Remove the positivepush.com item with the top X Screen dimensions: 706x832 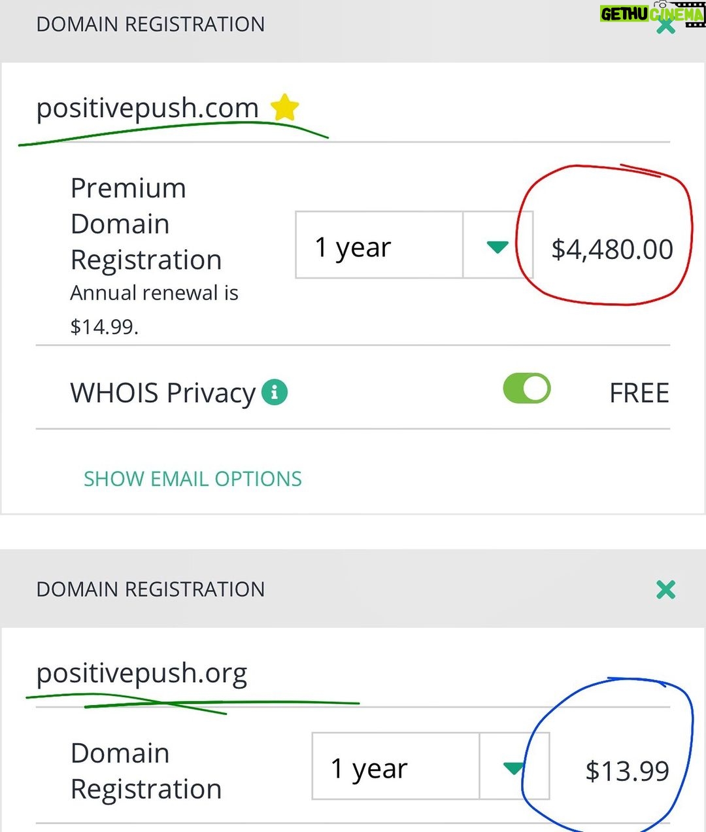665,26
